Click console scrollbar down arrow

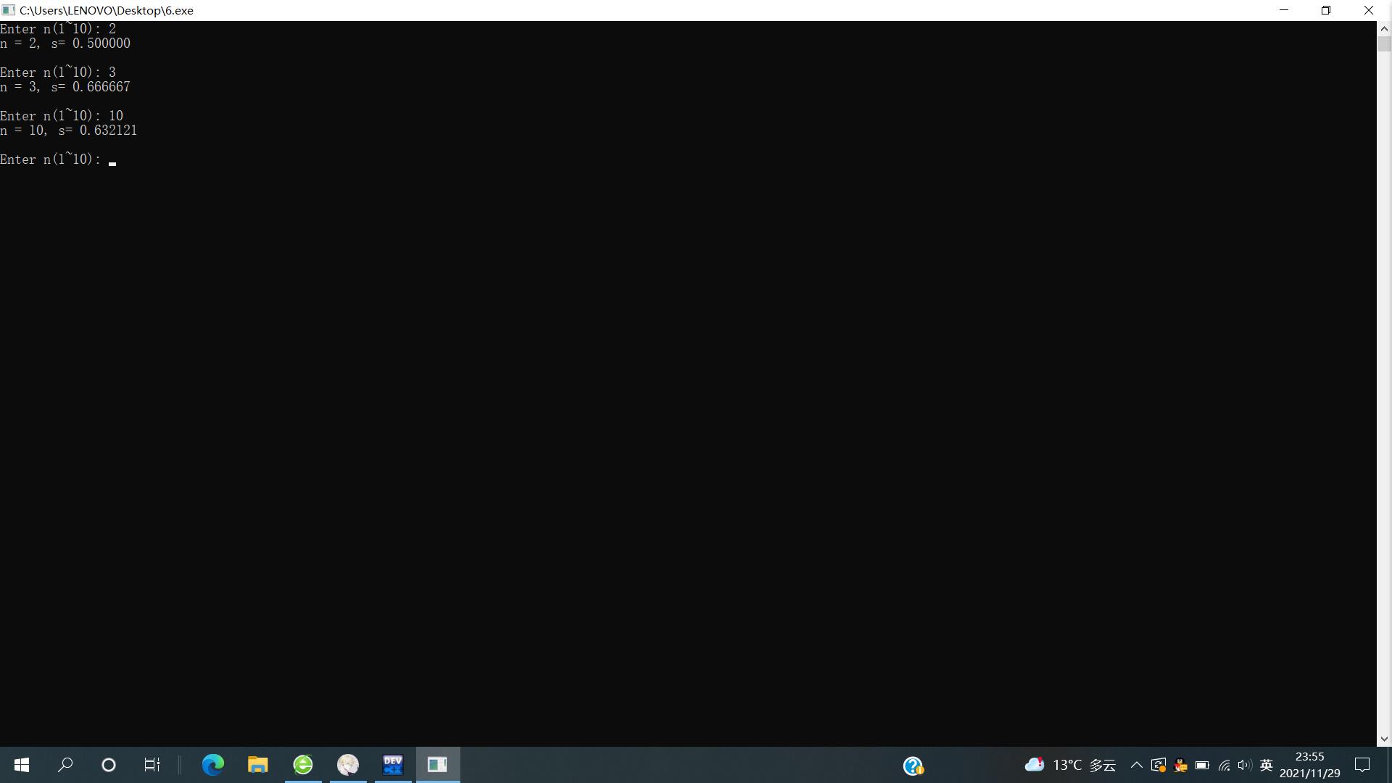[1384, 739]
